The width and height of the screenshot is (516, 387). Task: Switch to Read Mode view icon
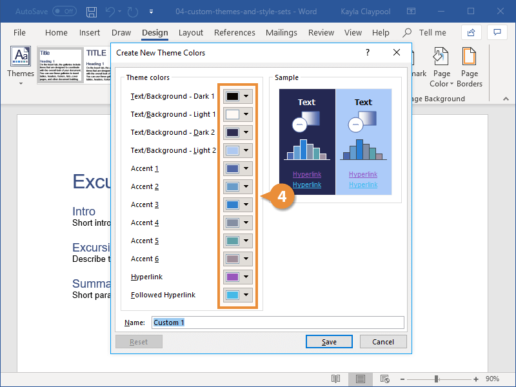(335, 379)
